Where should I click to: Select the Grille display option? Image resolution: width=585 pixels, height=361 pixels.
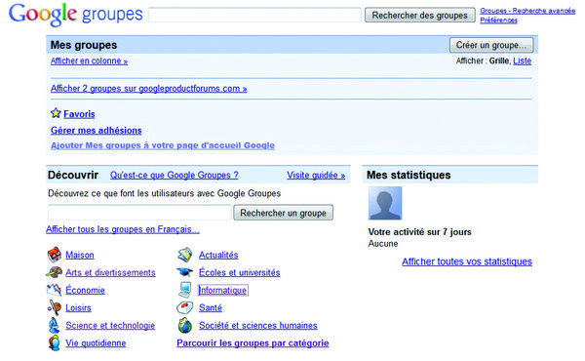(x=499, y=60)
